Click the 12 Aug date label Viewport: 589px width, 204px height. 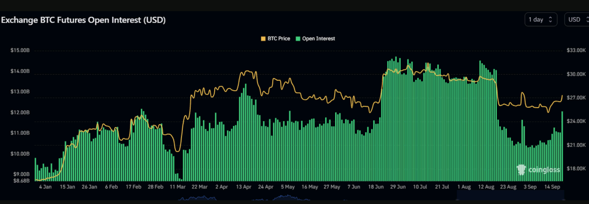[x=486, y=187]
